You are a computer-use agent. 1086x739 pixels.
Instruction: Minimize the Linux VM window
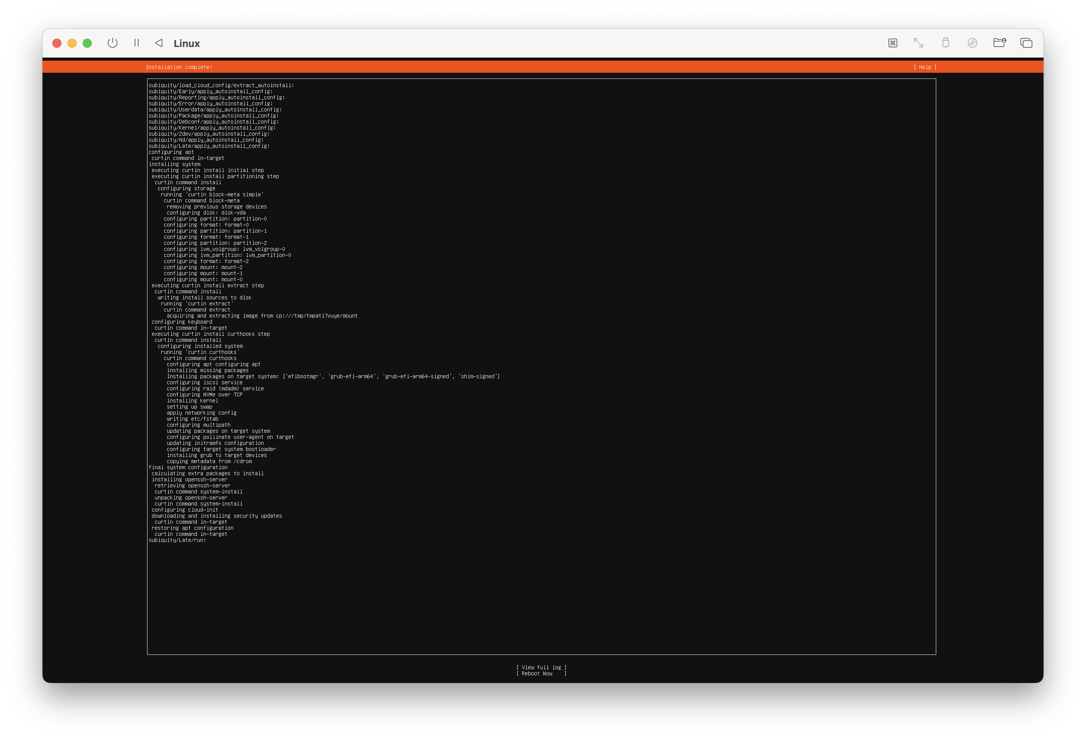point(72,44)
